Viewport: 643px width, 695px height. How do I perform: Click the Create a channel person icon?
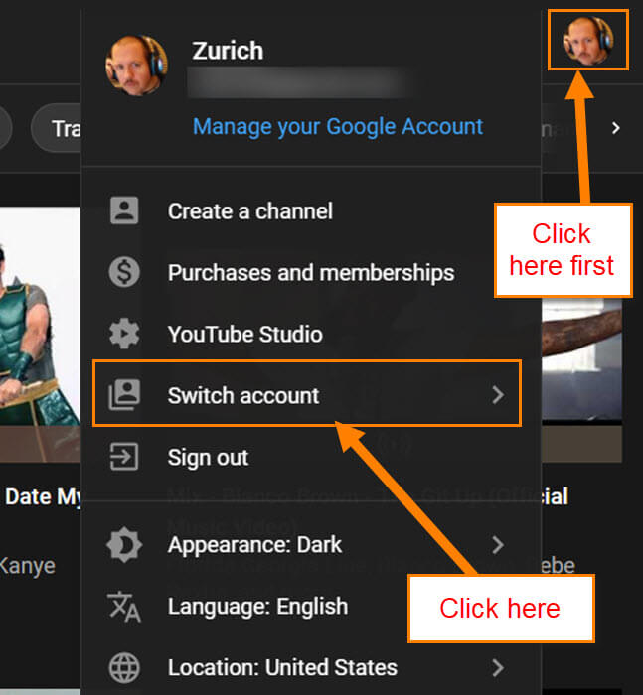click(124, 210)
